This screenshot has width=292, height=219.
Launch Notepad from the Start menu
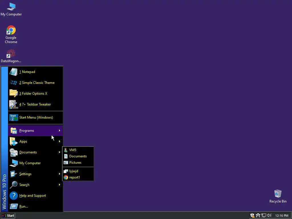tap(35, 72)
